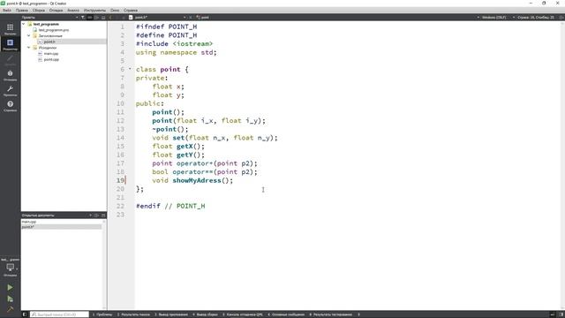Viewport: 565px width, 318px height.
Task: Show the Консоль отладчика QML pane
Action: click(x=243, y=314)
